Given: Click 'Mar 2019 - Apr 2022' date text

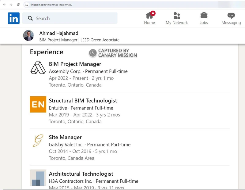Looking at the screenshot, I should point(71,115).
